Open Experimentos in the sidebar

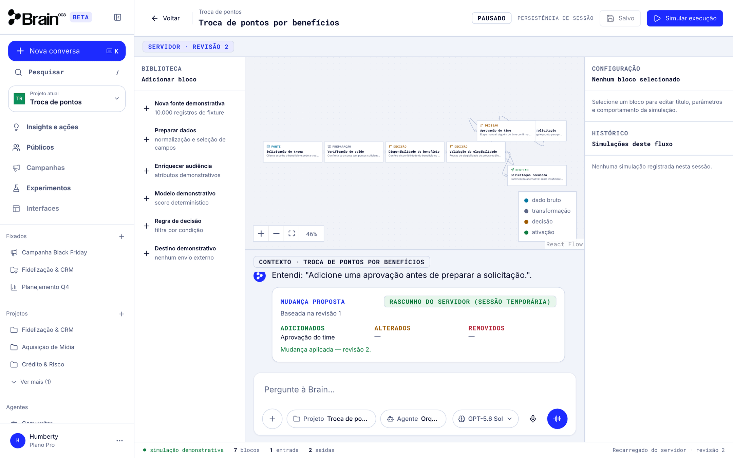coord(67,188)
